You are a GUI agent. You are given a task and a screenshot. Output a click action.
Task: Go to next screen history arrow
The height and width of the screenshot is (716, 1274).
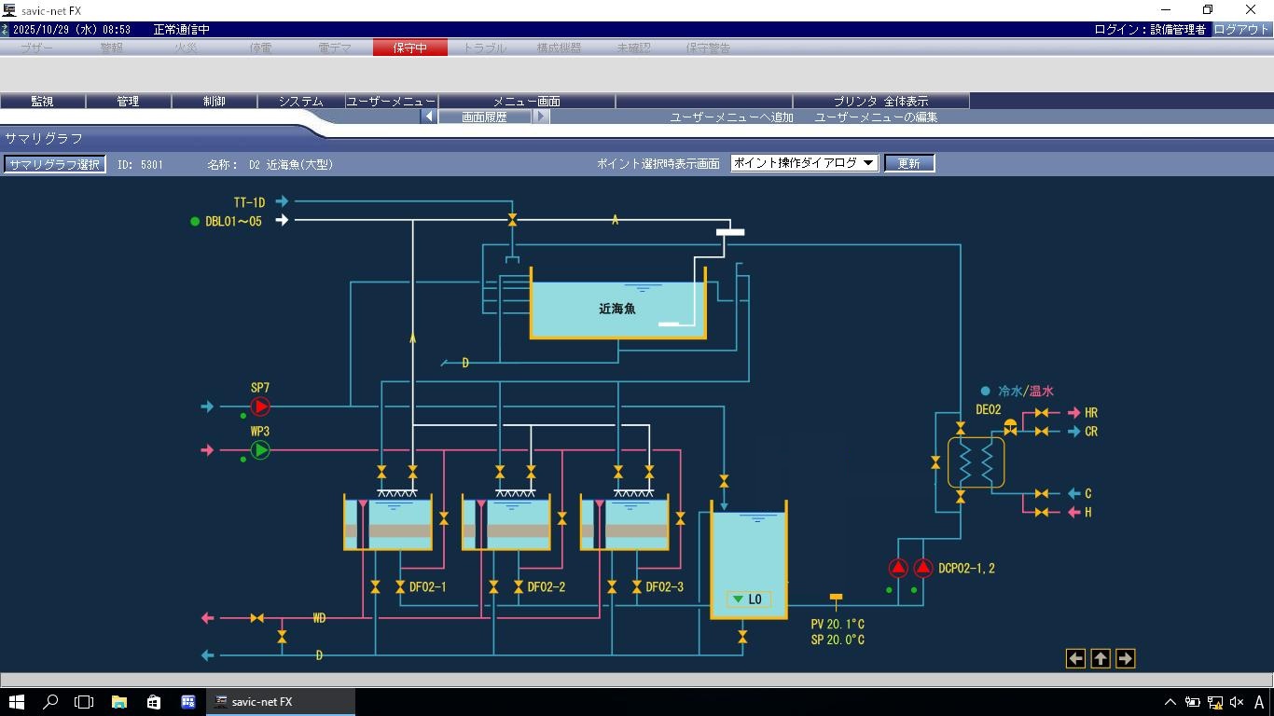541,117
